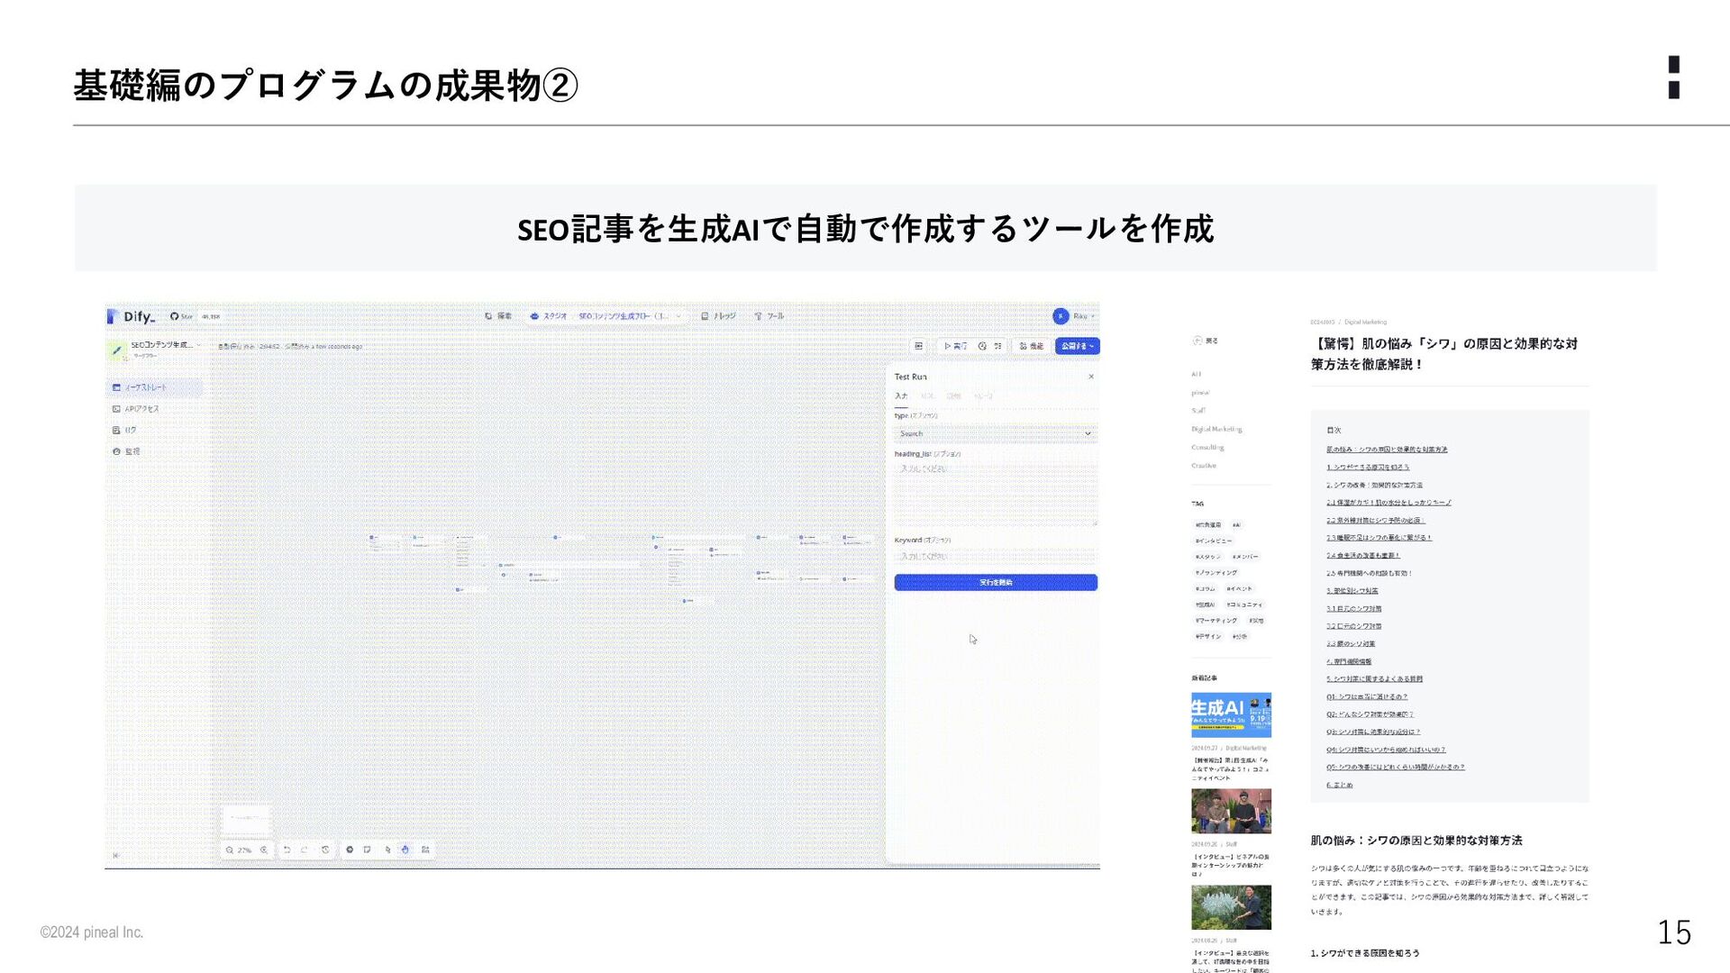Open the APIアクセス sidebar item
The height and width of the screenshot is (973, 1730).
[141, 409]
